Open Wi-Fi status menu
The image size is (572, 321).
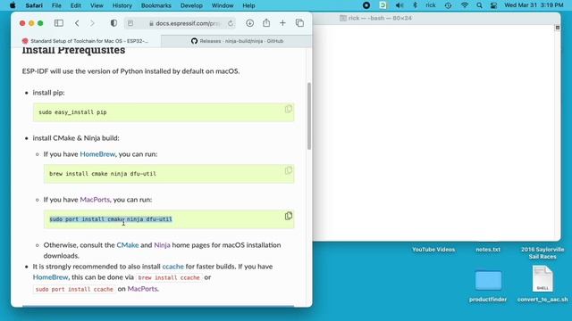(465, 5)
